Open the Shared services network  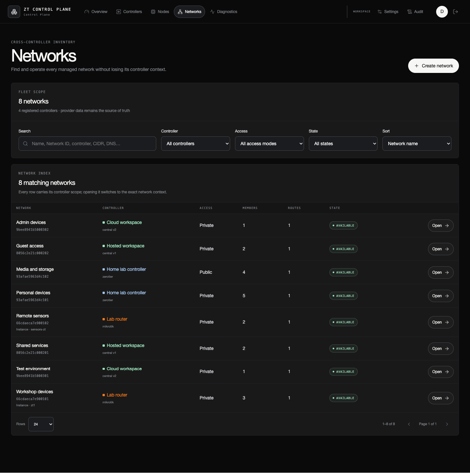click(x=441, y=349)
